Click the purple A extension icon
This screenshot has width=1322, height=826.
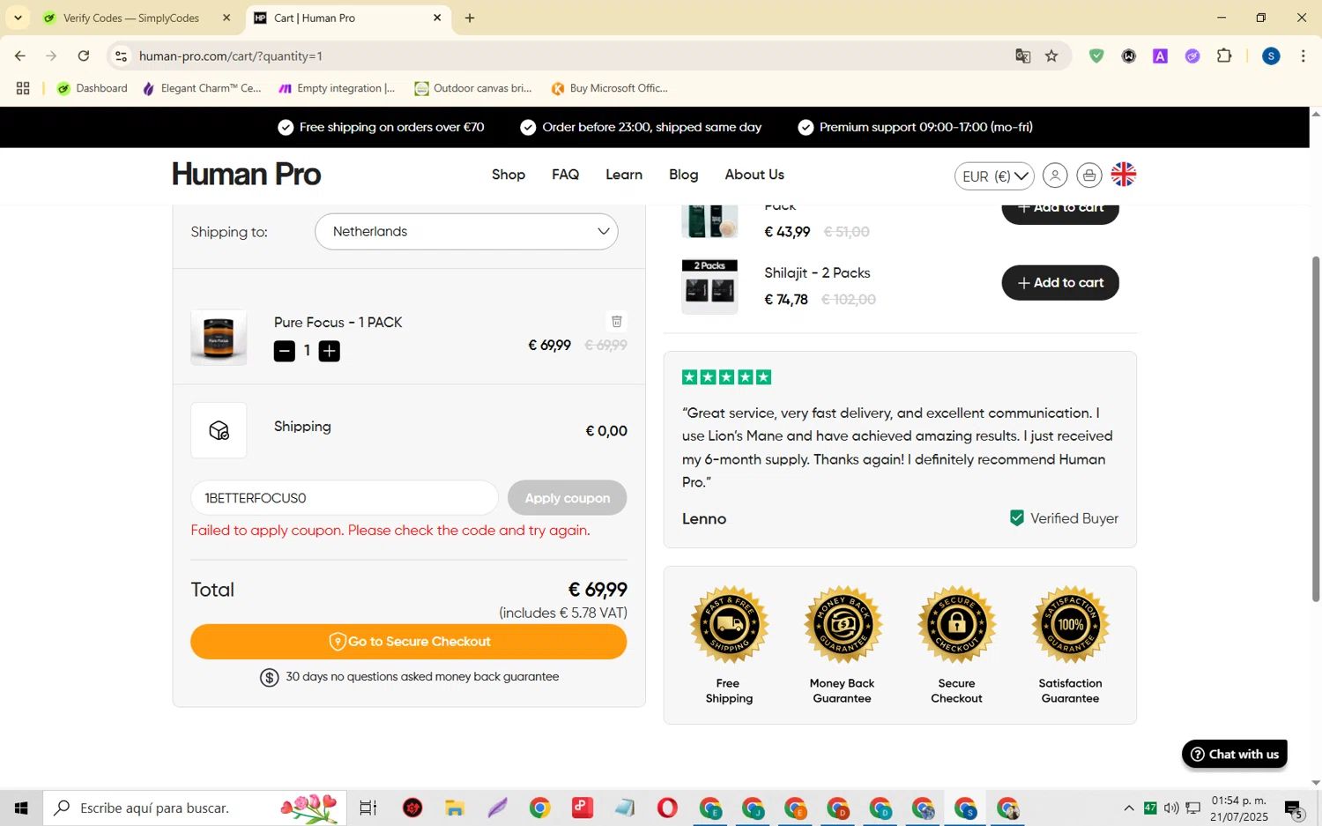tap(1160, 56)
